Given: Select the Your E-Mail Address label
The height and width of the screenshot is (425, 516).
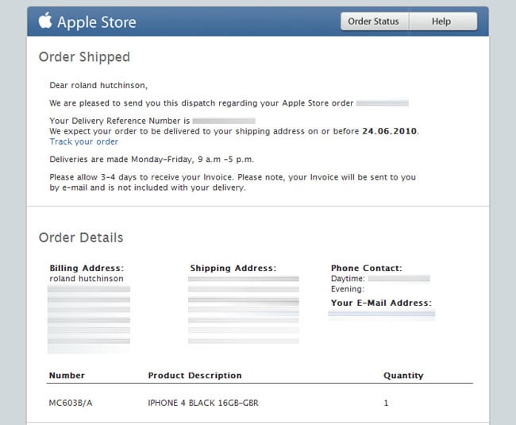Looking at the screenshot, I should click(x=381, y=303).
